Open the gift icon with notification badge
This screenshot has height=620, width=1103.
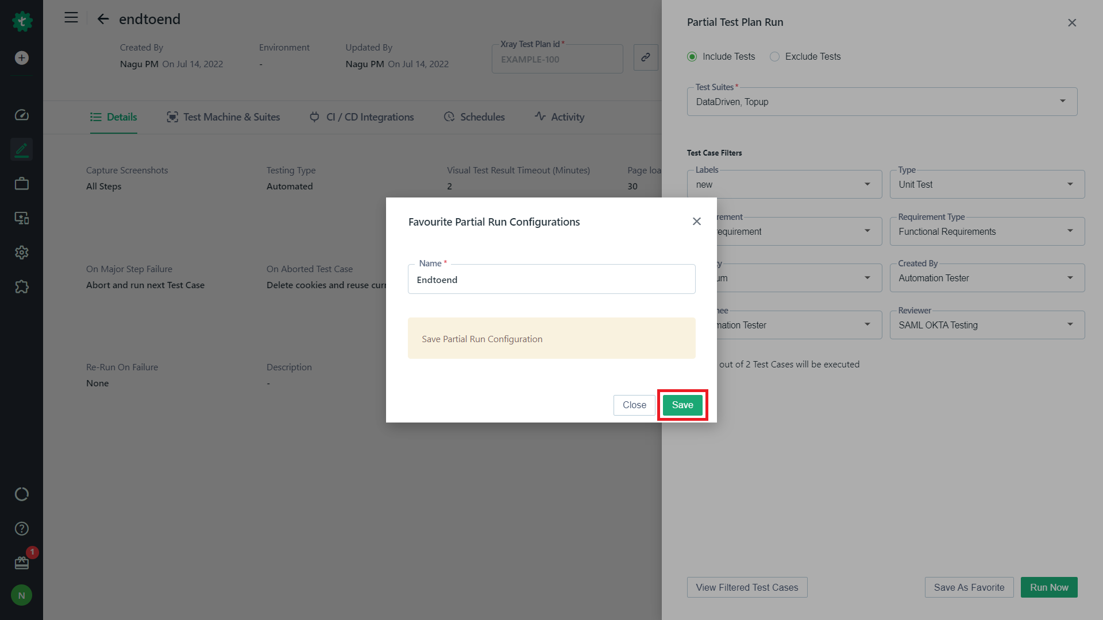[x=22, y=563]
